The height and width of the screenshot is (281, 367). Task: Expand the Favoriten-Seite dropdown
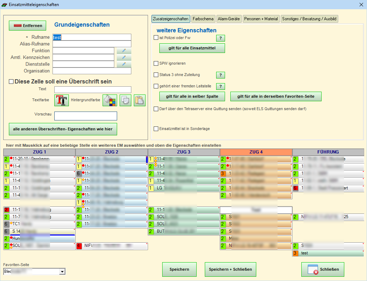click(x=62, y=272)
